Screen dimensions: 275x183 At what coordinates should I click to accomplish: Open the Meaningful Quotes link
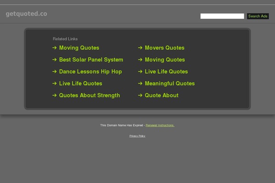(x=170, y=83)
